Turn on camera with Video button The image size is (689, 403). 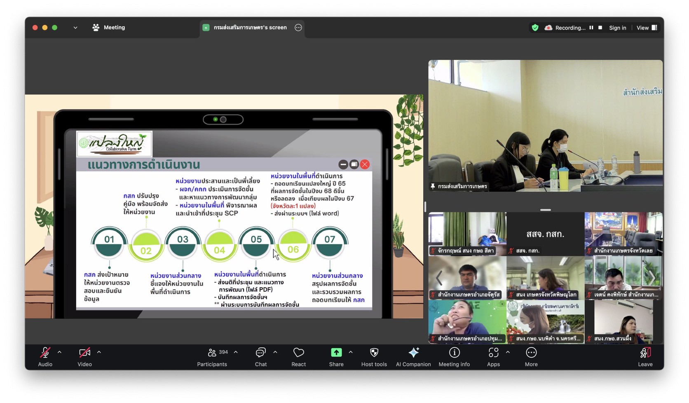pyautogui.click(x=84, y=353)
